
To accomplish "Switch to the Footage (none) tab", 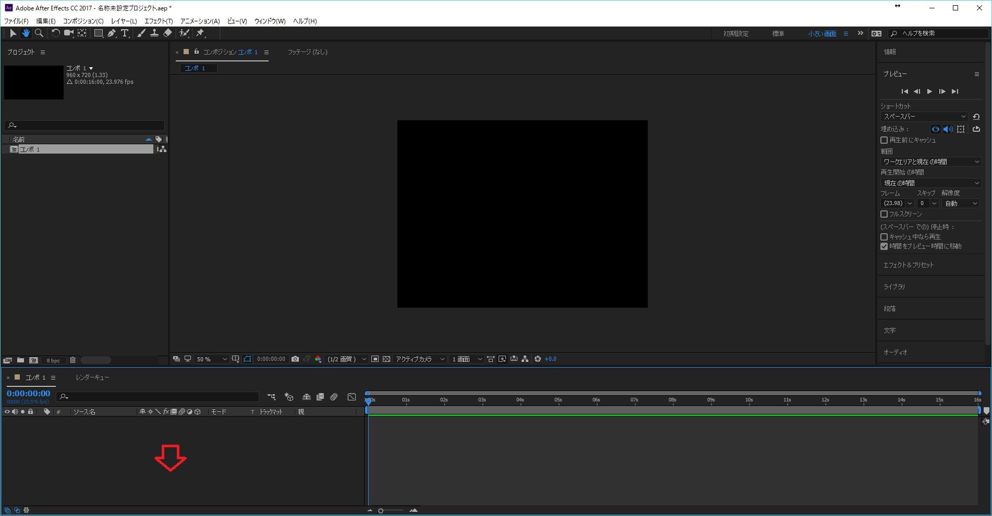I will coord(308,52).
